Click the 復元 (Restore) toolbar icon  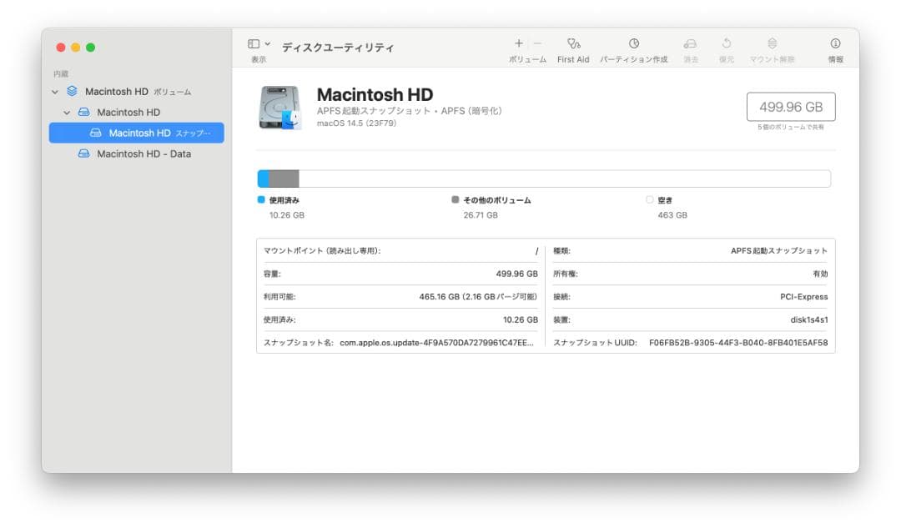pos(727,43)
